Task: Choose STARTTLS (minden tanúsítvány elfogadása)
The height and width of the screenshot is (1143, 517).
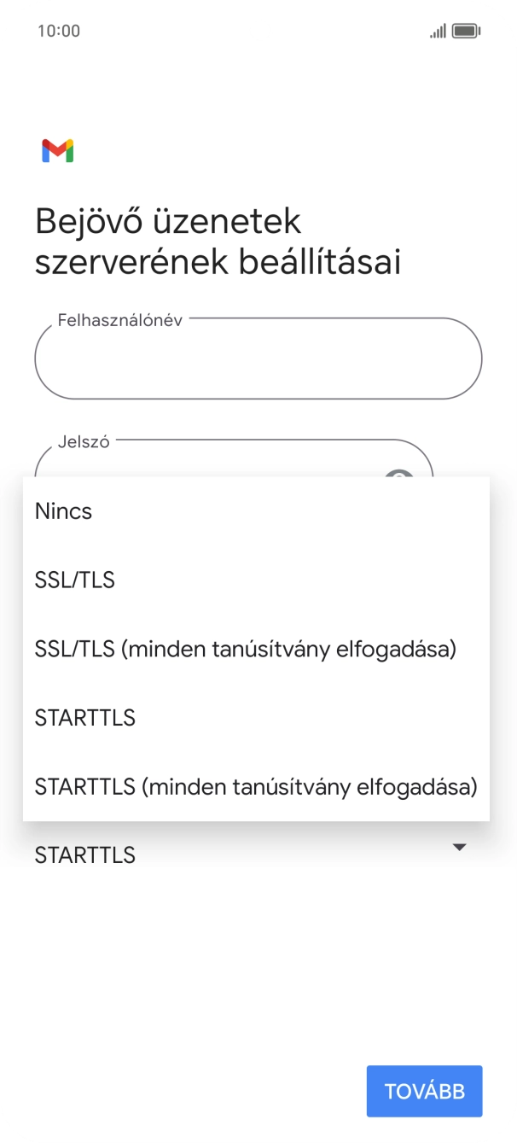Action: (x=255, y=787)
